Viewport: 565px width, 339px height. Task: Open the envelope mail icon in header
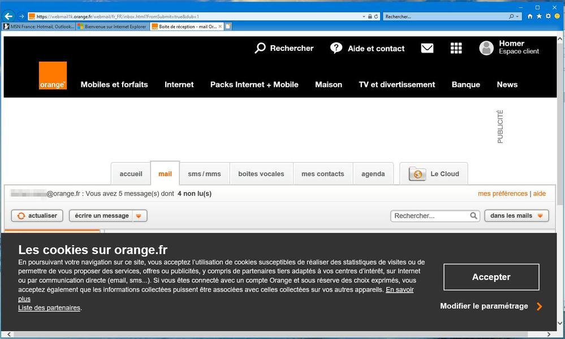tap(427, 49)
